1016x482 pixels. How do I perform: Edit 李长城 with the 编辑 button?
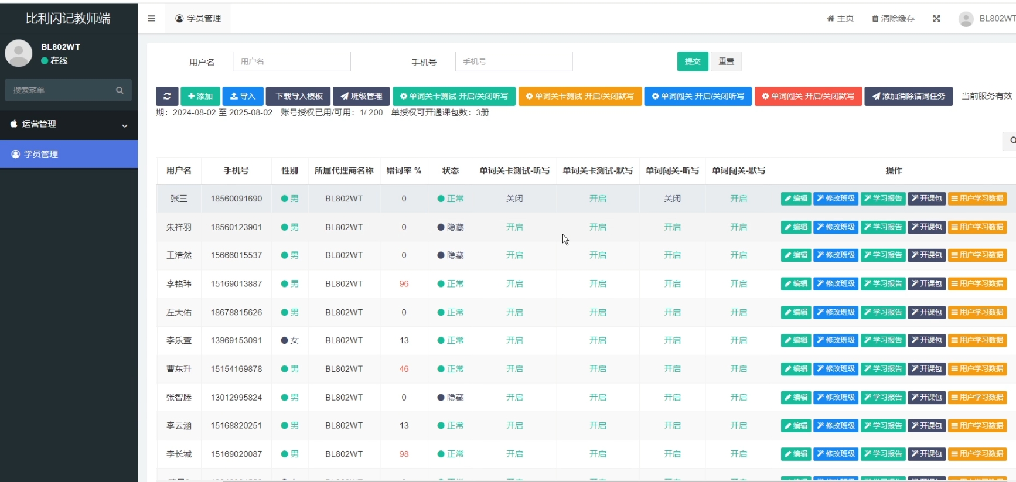coord(796,454)
